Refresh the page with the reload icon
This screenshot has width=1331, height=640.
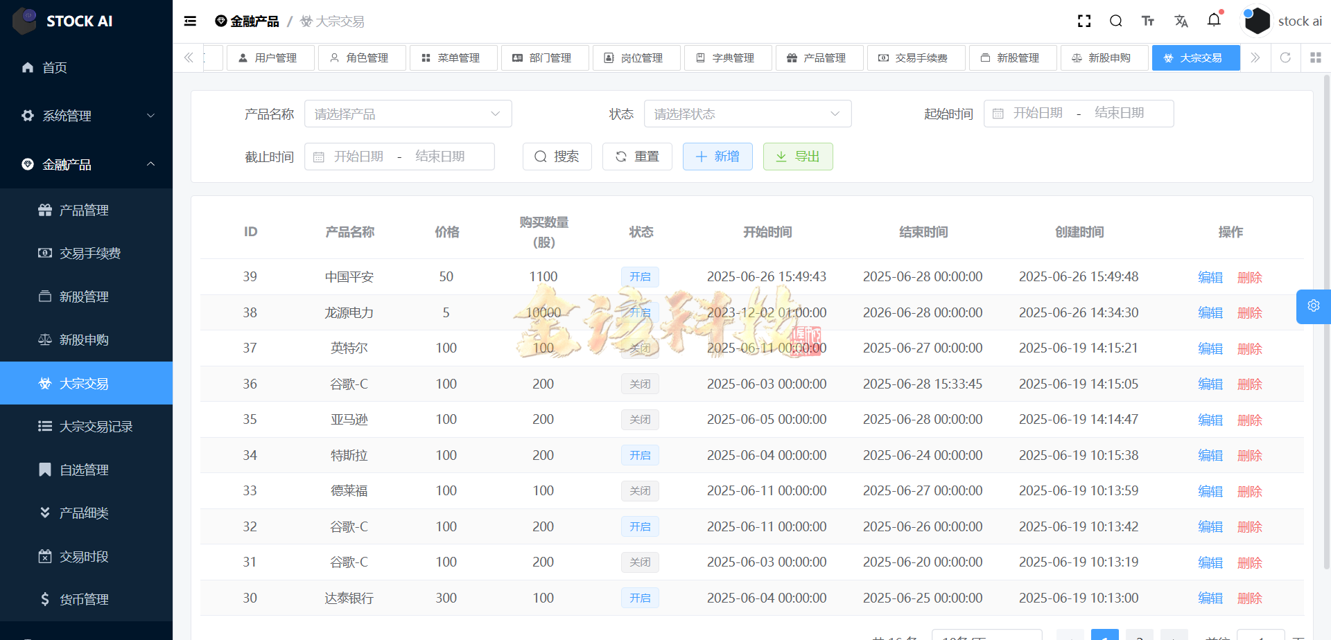(1286, 57)
